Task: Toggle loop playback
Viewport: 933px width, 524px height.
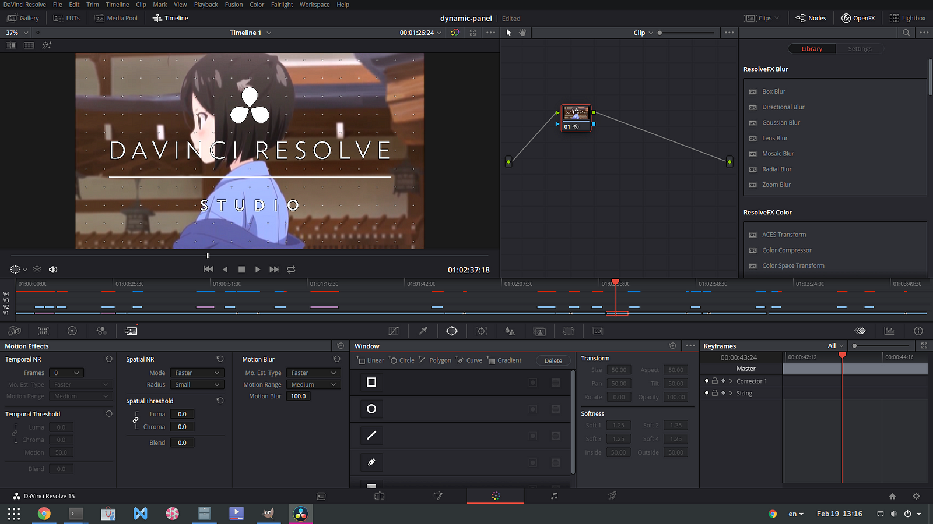Action: click(292, 270)
